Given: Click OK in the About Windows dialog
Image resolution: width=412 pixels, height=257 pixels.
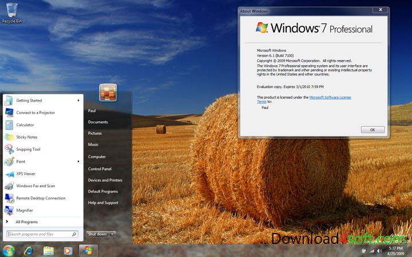Looking at the screenshot, I should (x=373, y=130).
